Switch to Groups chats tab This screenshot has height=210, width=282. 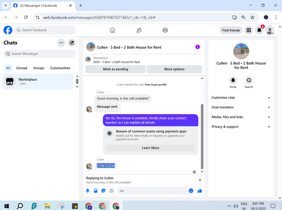click(x=38, y=68)
